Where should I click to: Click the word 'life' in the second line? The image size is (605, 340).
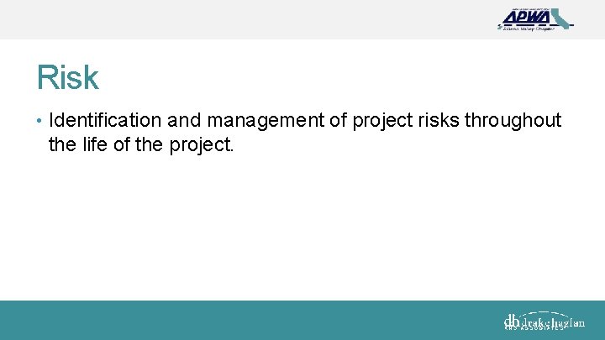coord(95,144)
